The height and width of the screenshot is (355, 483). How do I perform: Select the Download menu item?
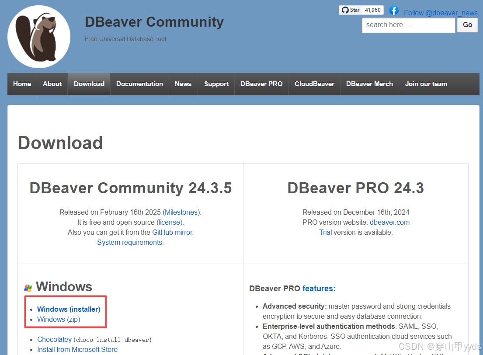coord(89,84)
